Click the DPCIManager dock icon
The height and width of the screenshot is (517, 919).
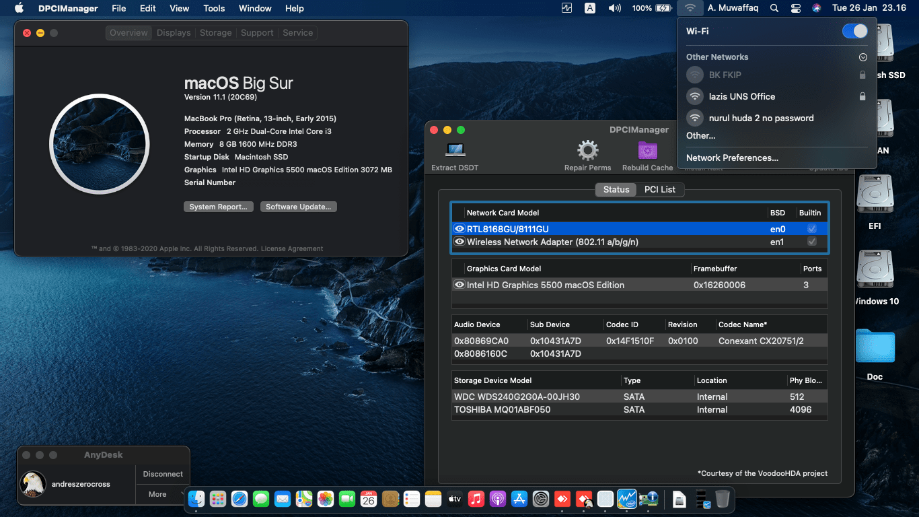(x=649, y=499)
